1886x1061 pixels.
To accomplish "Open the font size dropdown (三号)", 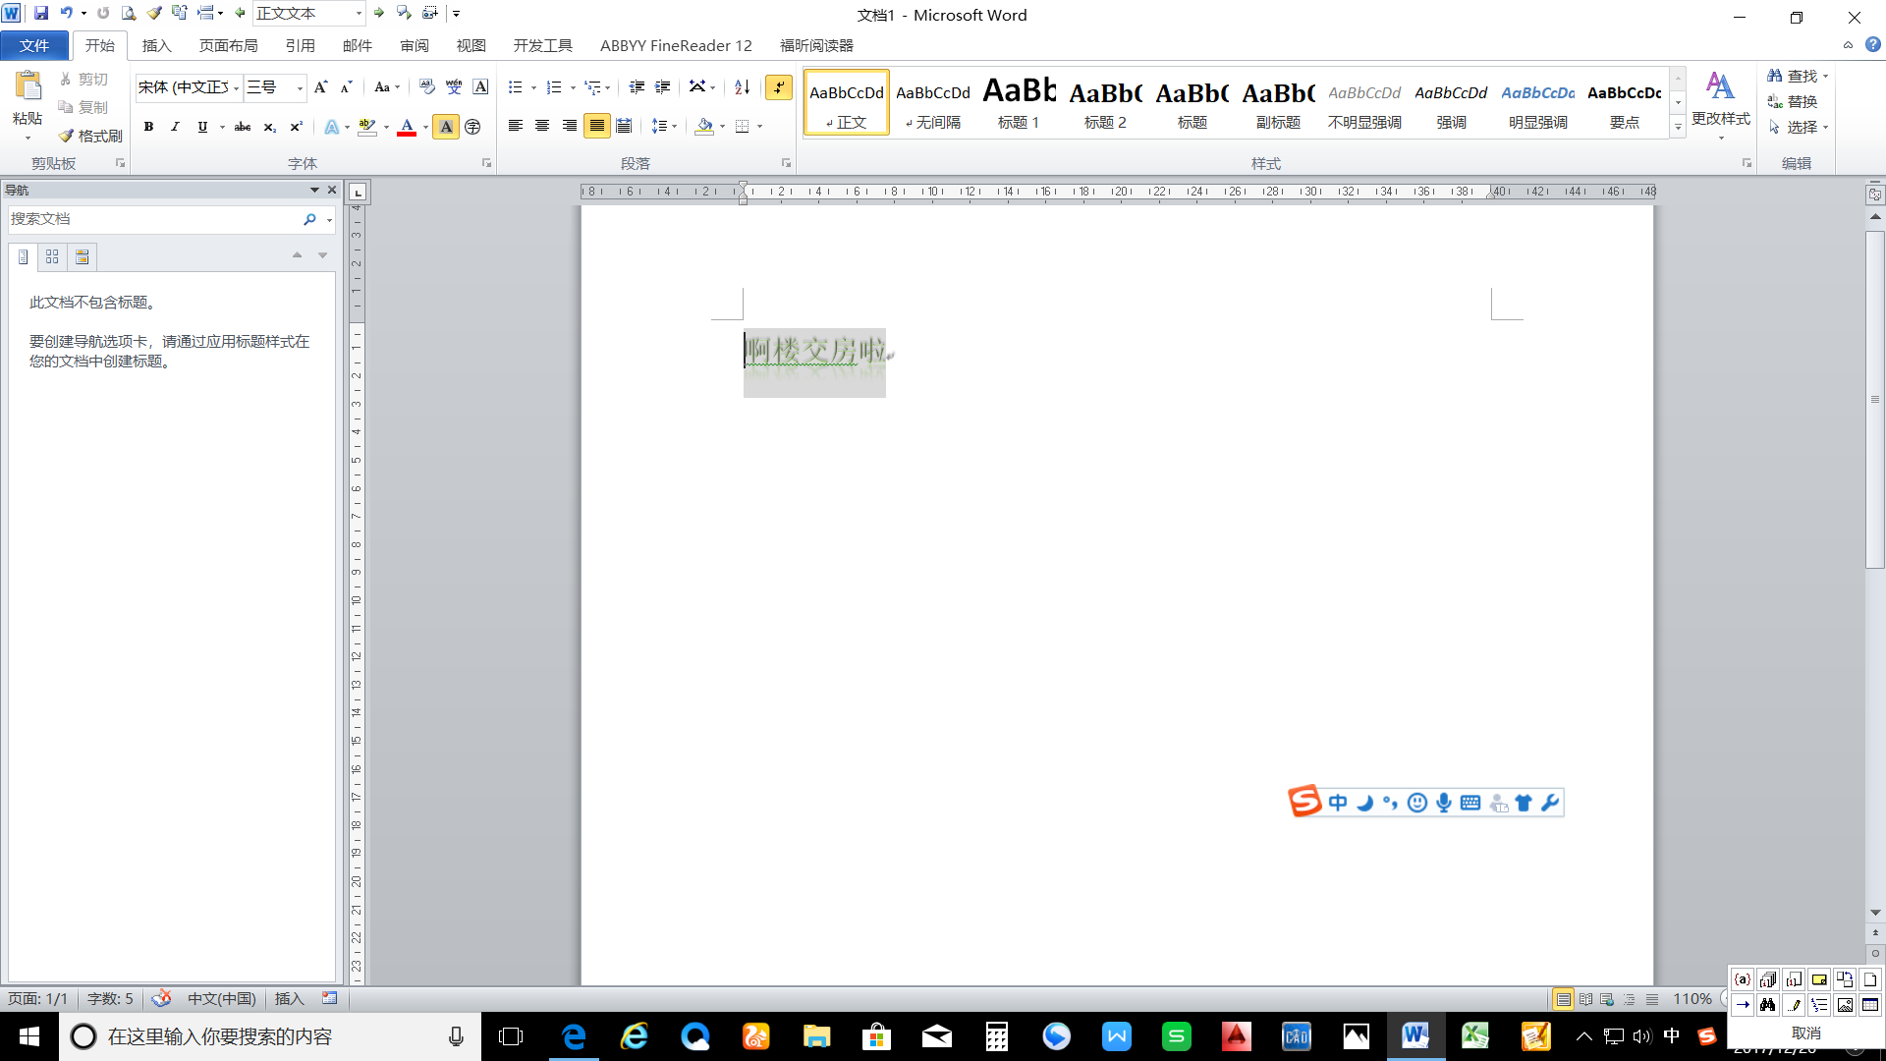I will click(300, 87).
